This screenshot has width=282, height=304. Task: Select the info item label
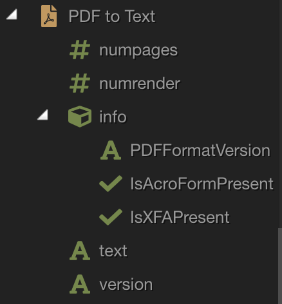pos(113,117)
